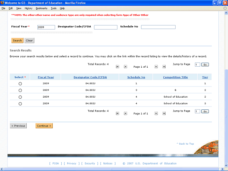The image size is (228, 171).
Task: Click the Back to Top link
Action: [x=185, y=144]
